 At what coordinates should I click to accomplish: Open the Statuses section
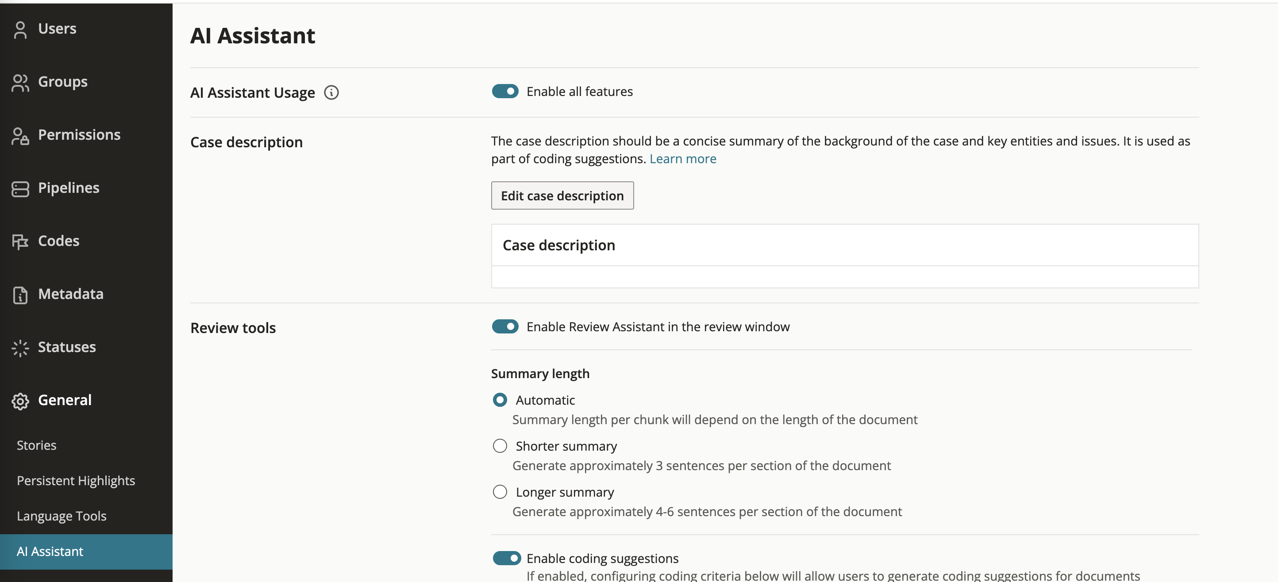pos(67,347)
